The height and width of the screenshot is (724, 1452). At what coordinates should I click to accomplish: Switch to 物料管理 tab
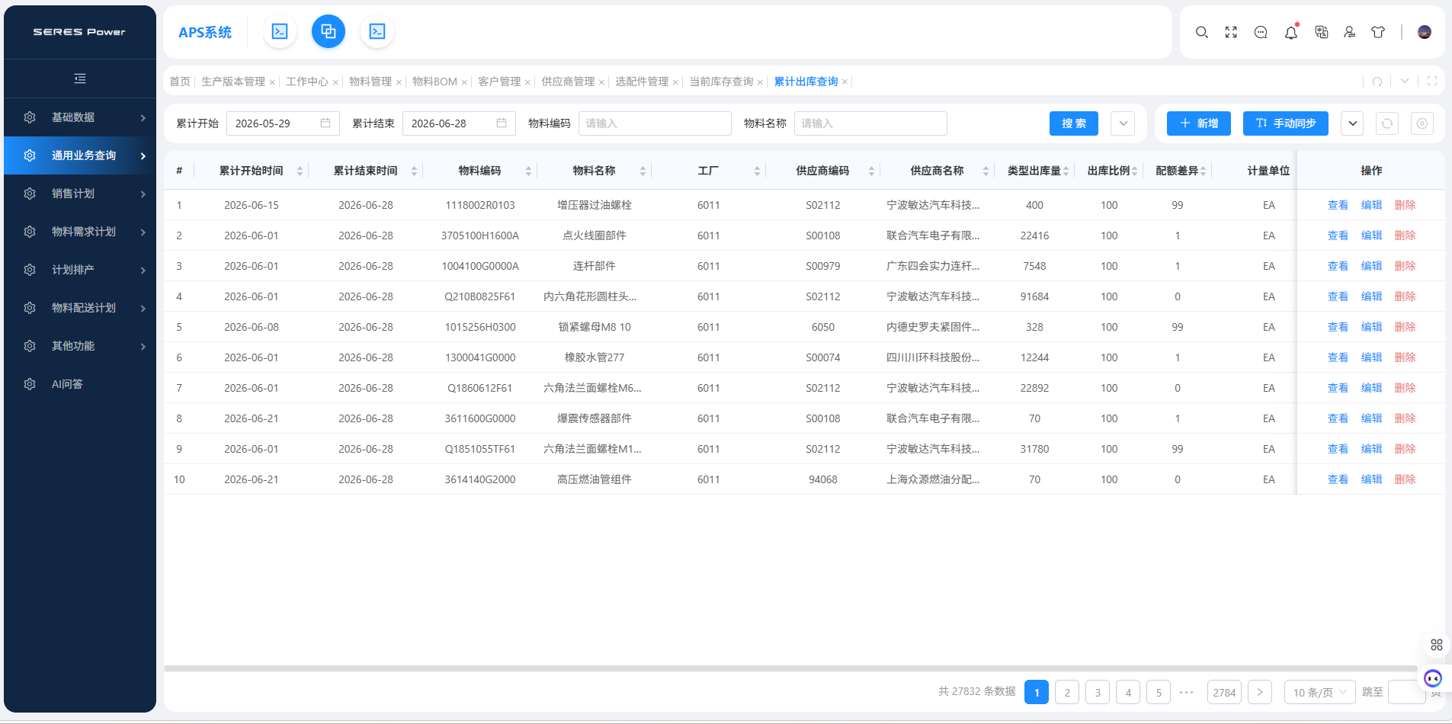pyautogui.click(x=370, y=82)
